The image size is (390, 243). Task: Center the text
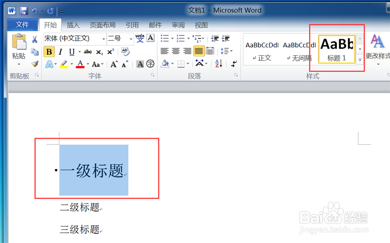[x=176, y=51]
